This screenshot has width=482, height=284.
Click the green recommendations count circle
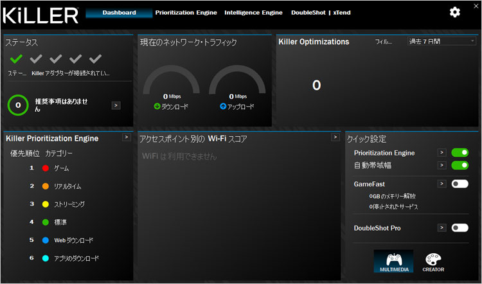pos(18,105)
